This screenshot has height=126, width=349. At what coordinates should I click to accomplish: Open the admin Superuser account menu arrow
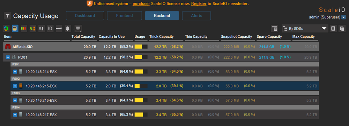(343, 17)
